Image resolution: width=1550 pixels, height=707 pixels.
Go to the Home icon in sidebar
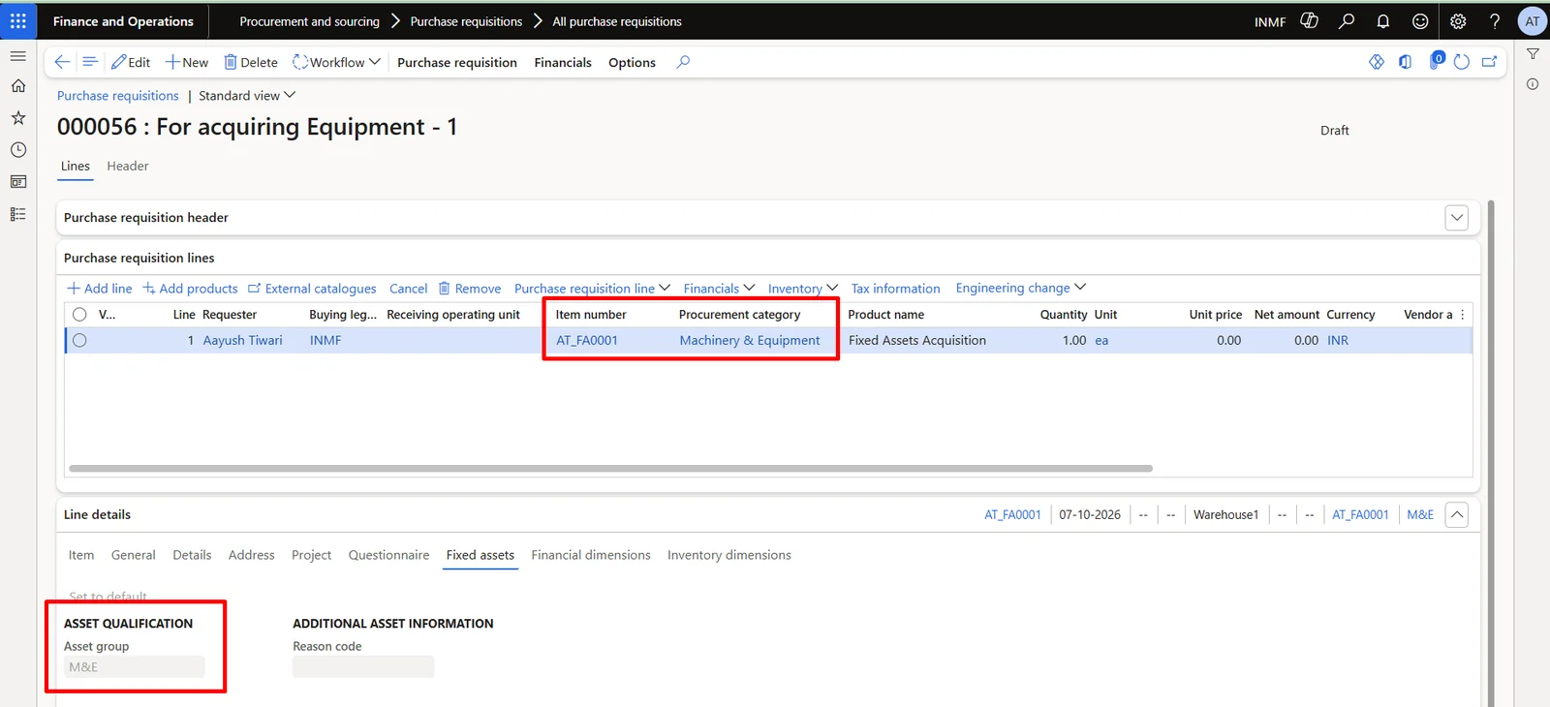pos(17,86)
